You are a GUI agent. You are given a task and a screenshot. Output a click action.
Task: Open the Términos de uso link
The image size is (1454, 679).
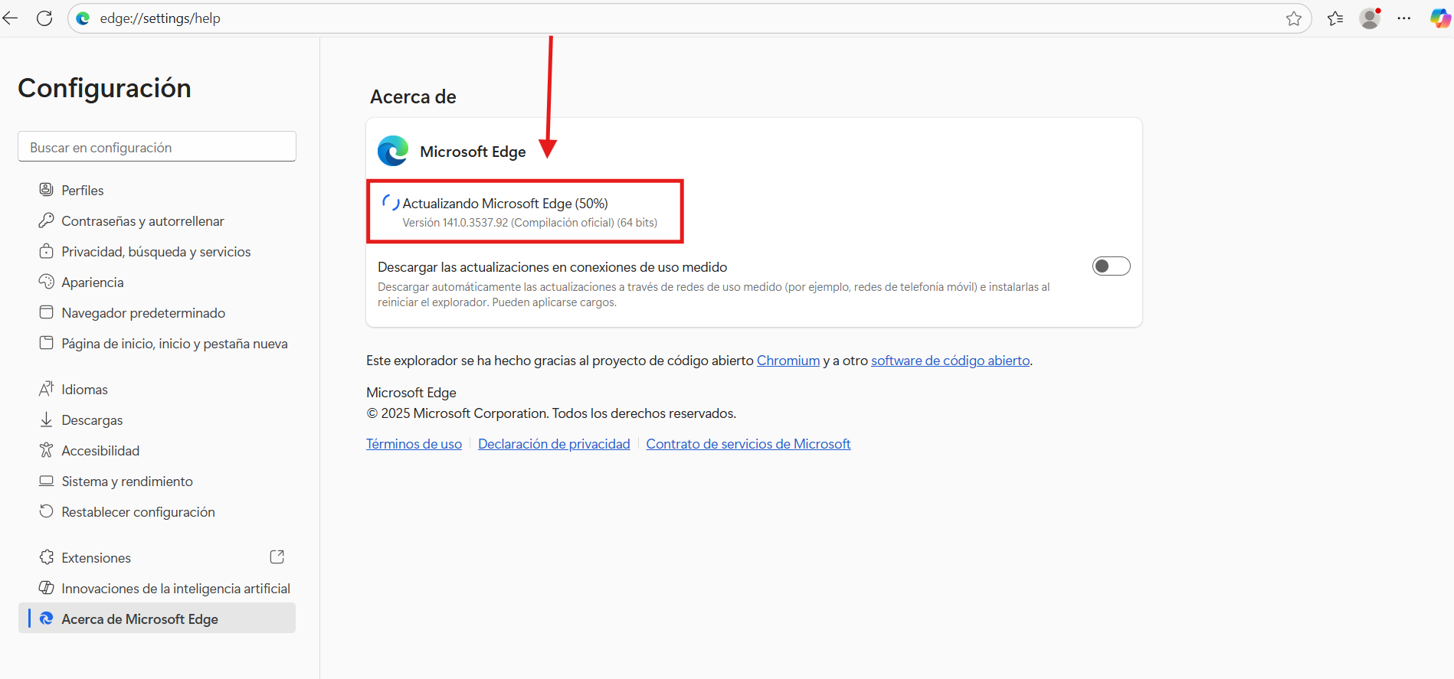[x=414, y=444]
